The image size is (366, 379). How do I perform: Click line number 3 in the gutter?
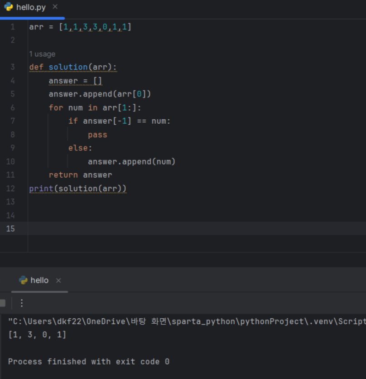(x=13, y=67)
